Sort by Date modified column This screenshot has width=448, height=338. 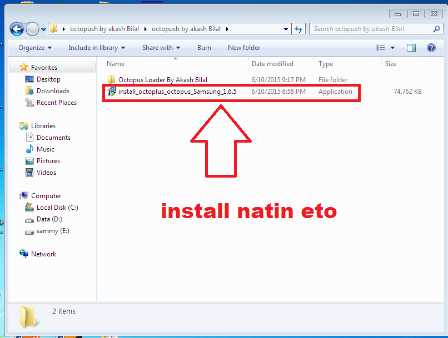pos(272,64)
